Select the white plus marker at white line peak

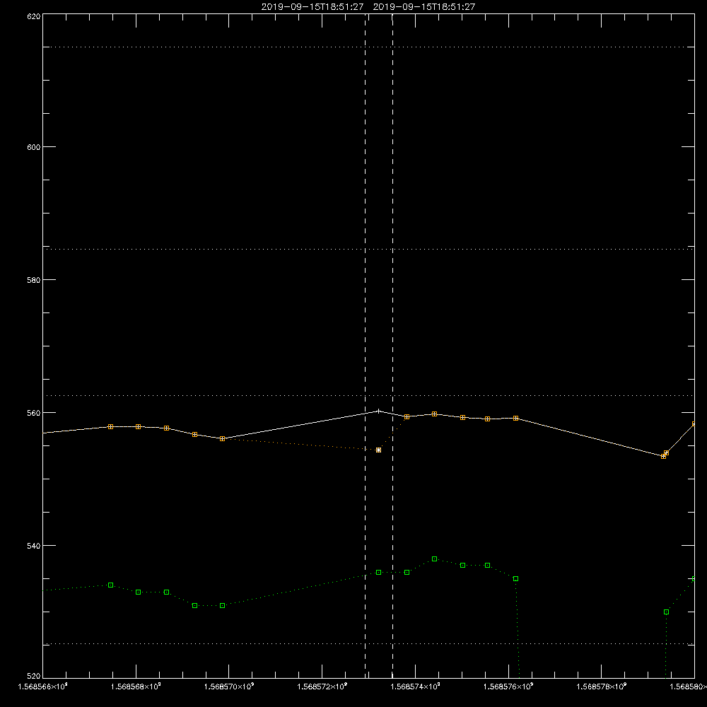click(x=379, y=411)
